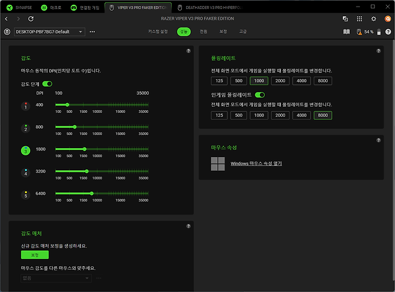Click the DPI stage 5 slider track

tap(102, 193)
